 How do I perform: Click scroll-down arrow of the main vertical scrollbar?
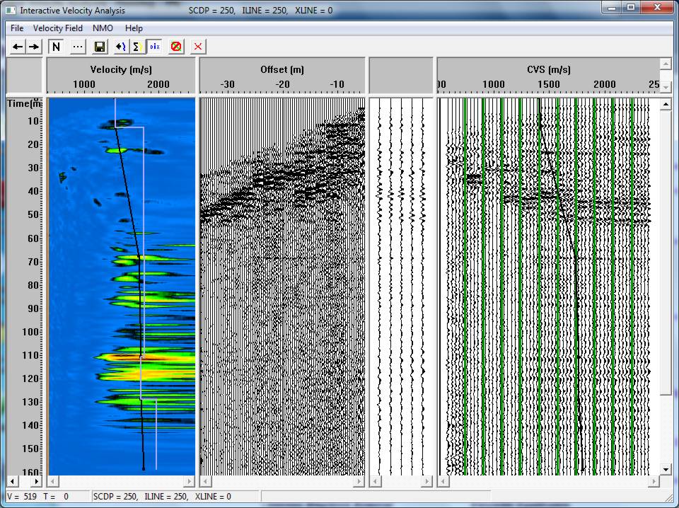click(x=666, y=469)
